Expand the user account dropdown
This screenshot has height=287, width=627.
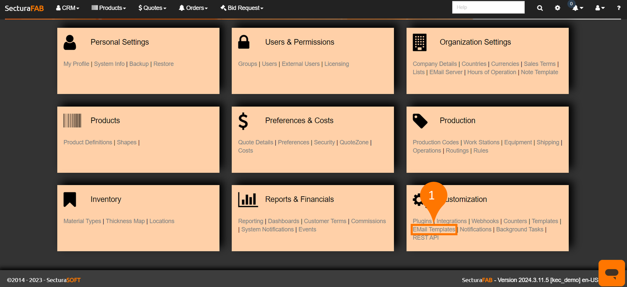(x=600, y=8)
